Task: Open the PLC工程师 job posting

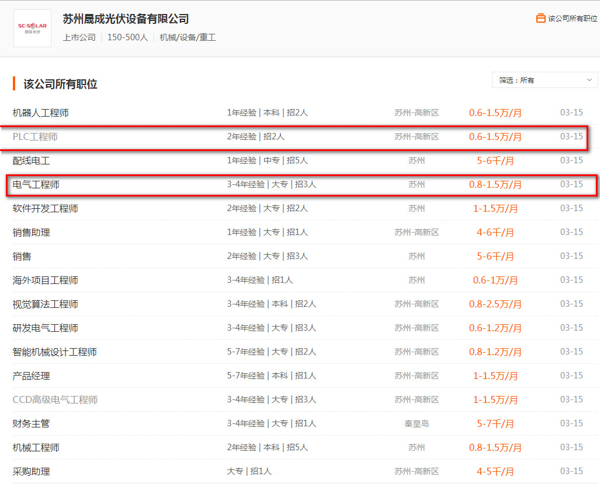Action: pyautogui.click(x=36, y=137)
